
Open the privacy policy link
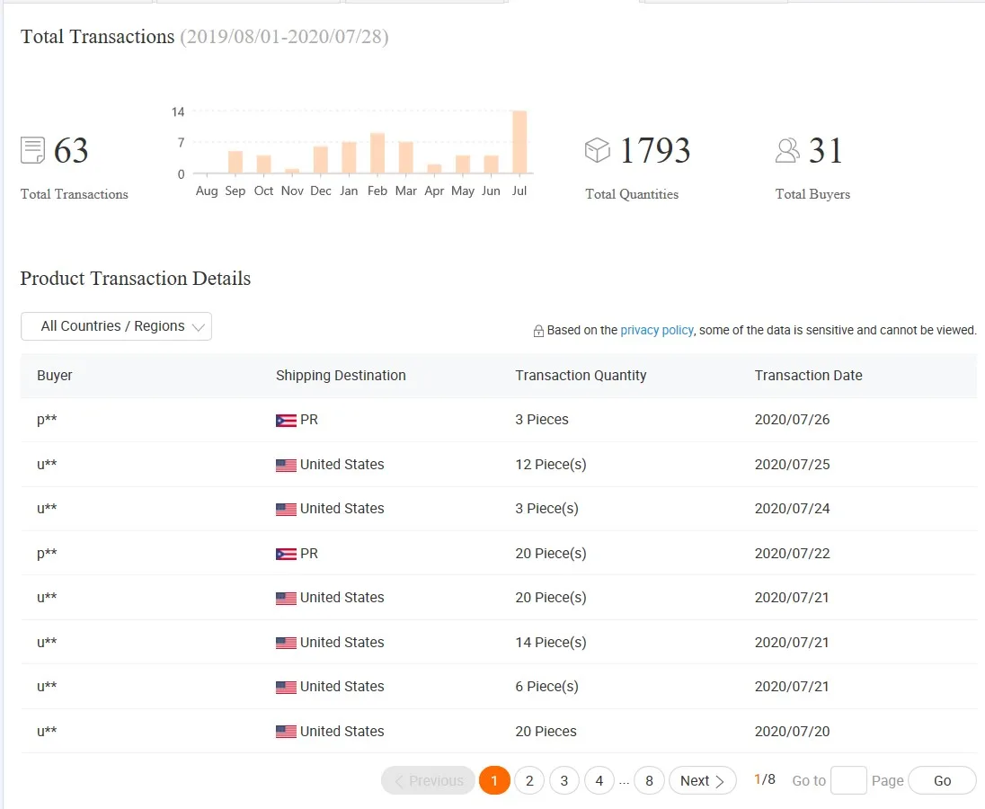coord(656,330)
